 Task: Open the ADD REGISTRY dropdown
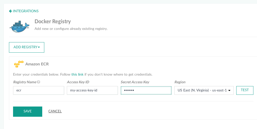[x=27, y=47]
